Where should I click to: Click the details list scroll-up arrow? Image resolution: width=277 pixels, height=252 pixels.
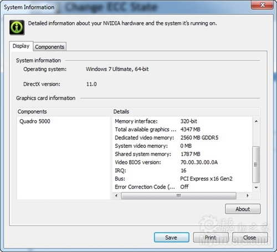[256, 121]
